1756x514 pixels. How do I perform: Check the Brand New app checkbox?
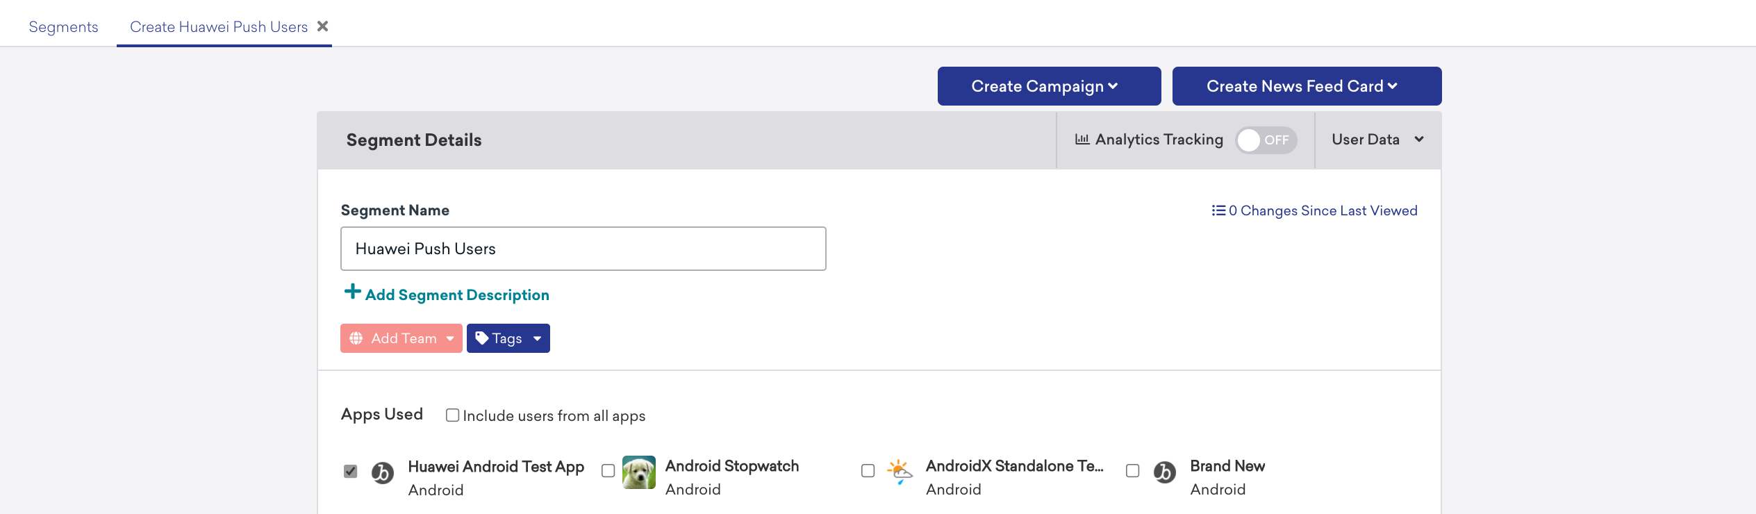click(x=1132, y=471)
